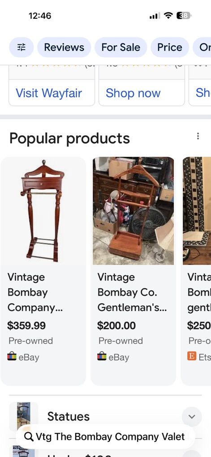Tap the Wi-Fi status icon

point(168,15)
